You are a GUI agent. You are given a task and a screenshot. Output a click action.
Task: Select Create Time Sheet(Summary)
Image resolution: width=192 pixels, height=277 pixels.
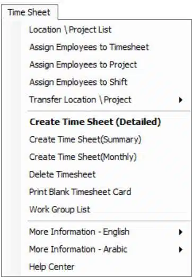(106, 140)
